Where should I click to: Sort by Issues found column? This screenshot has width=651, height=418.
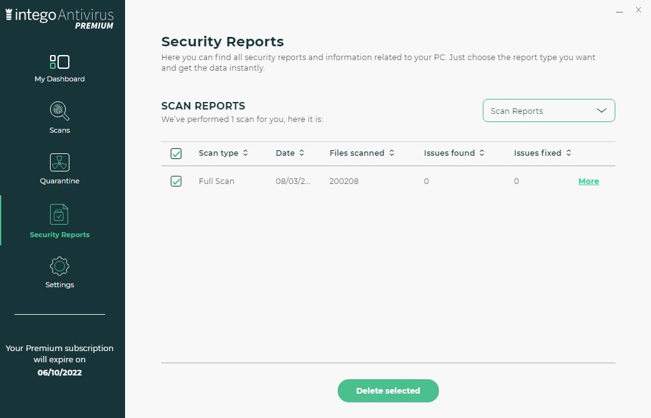[482, 153]
